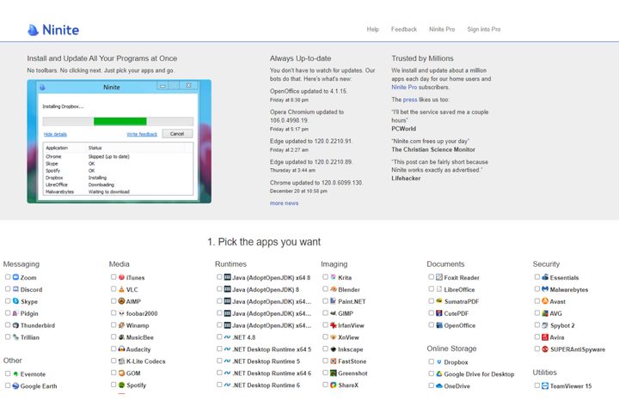This screenshot has height=412, width=619.
Task: Click the Ninite installer preview screenshot
Action: coord(119,142)
